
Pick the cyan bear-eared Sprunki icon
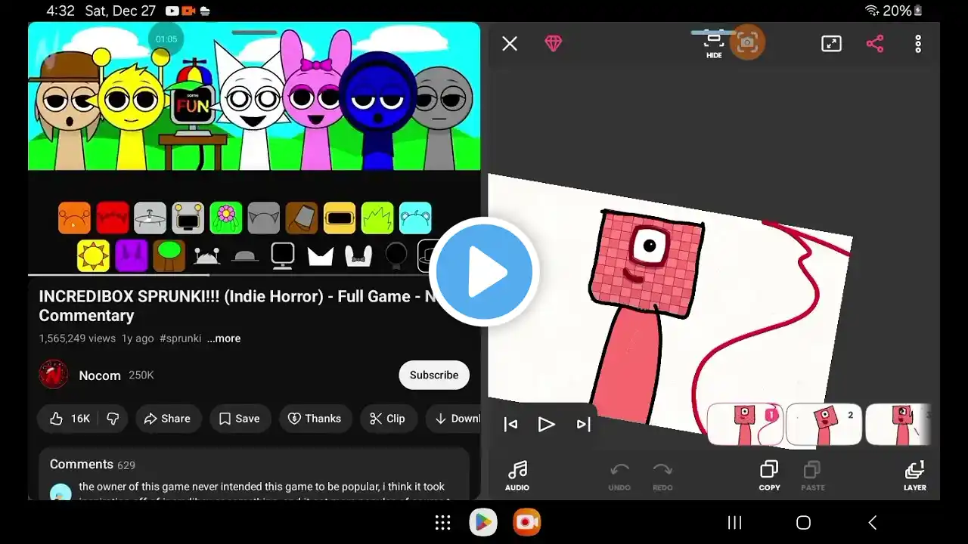click(415, 218)
